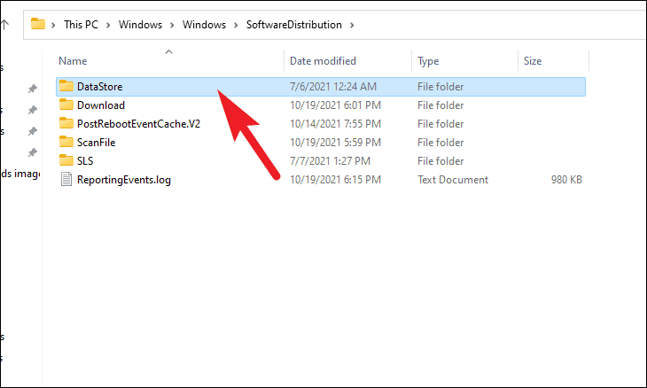
Task: Expand chevron after first Windows breadcrumb
Action: coord(172,25)
